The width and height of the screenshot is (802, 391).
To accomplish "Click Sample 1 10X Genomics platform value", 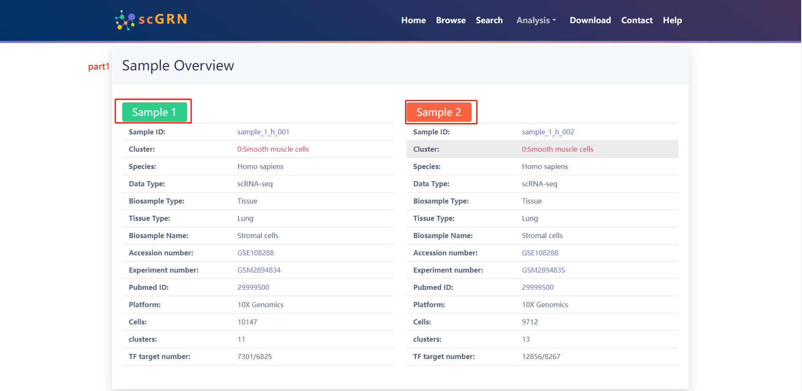I will coord(260,305).
